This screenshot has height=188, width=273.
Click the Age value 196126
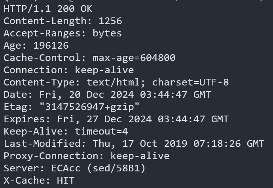[x=51, y=46]
